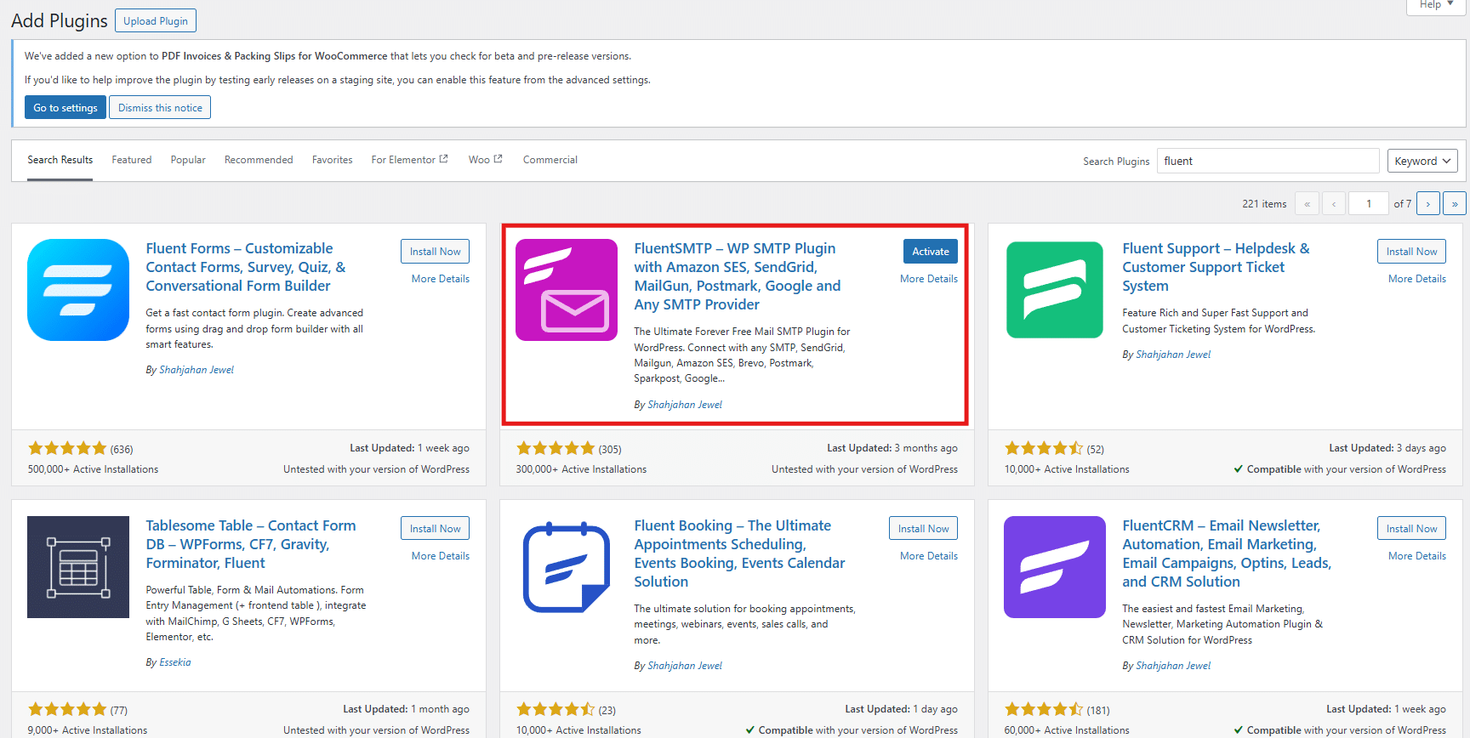
Task: Switch to the Featured tab
Action: [131, 160]
